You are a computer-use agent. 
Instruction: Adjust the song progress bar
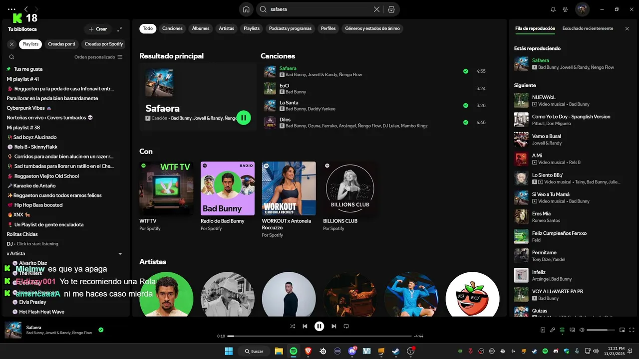(319, 336)
